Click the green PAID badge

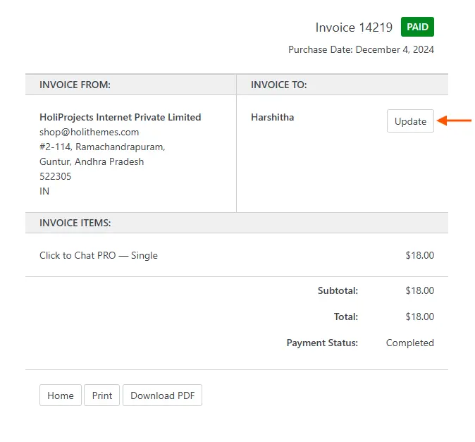417,27
